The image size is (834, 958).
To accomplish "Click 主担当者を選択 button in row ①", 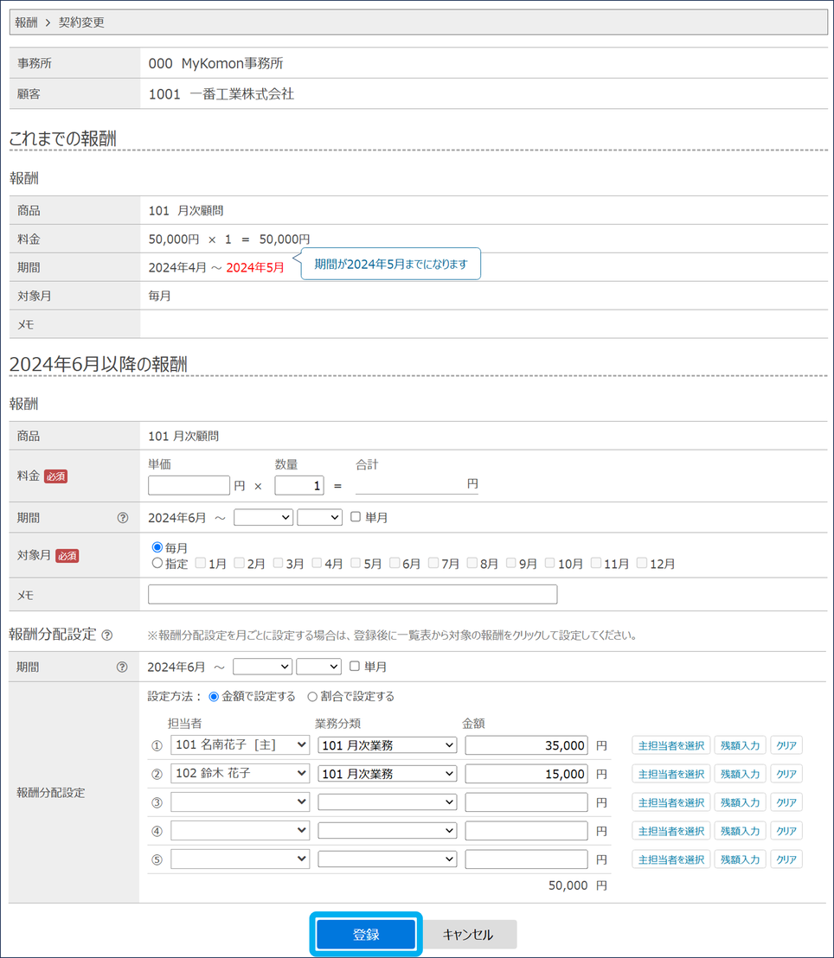I will click(670, 745).
